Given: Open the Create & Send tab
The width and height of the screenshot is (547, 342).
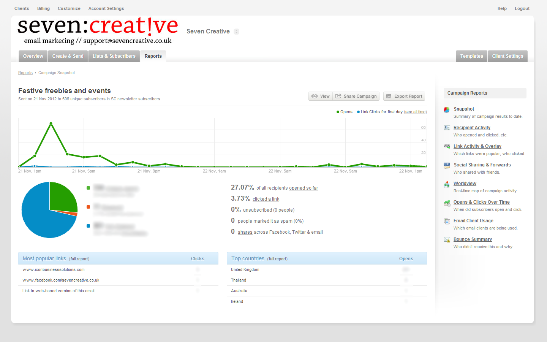Looking at the screenshot, I should pyautogui.click(x=68, y=56).
